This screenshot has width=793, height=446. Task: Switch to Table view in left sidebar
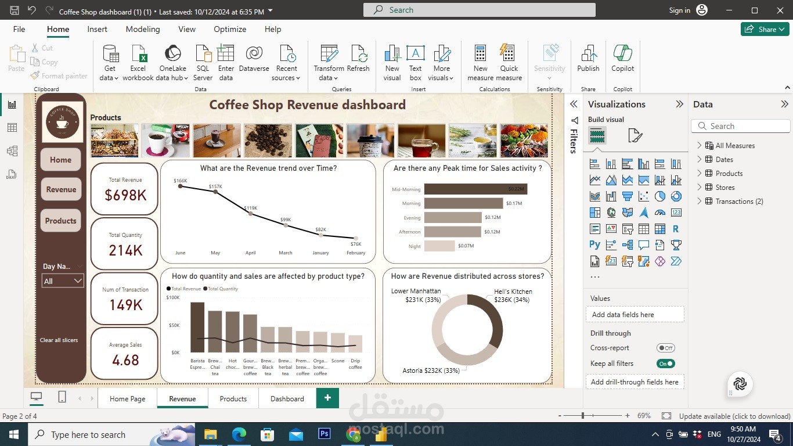click(12, 128)
